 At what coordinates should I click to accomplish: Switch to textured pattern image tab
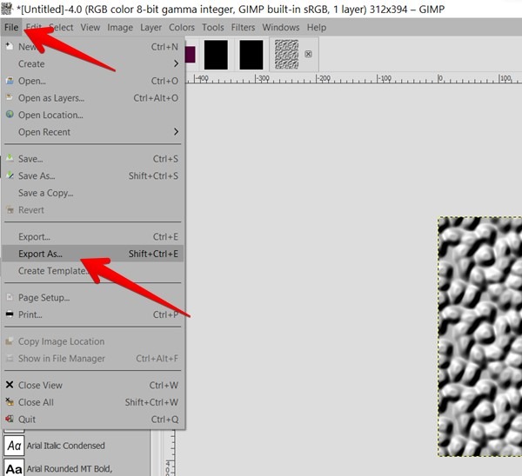[x=286, y=55]
